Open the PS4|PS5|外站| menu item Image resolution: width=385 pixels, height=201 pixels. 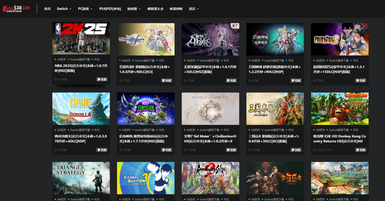pos(110,9)
